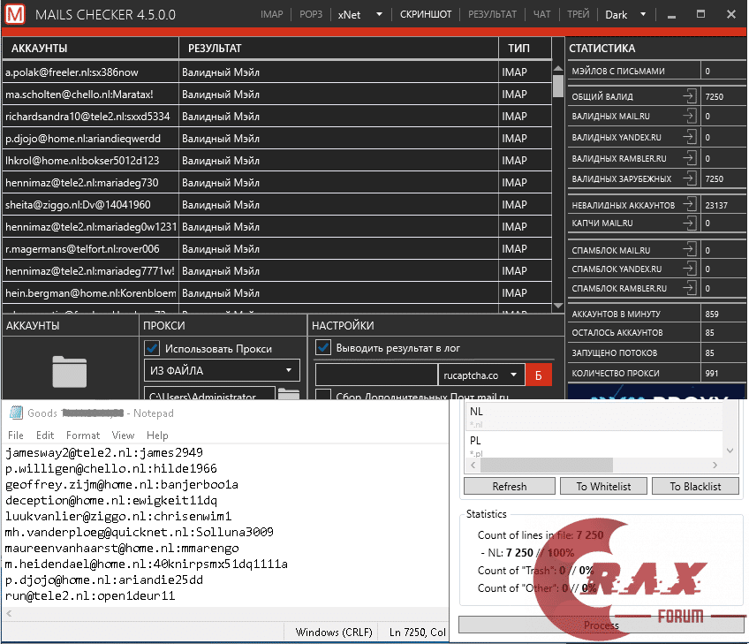
Task: Click country list scroll right arrow
Action: pos(715,465)
